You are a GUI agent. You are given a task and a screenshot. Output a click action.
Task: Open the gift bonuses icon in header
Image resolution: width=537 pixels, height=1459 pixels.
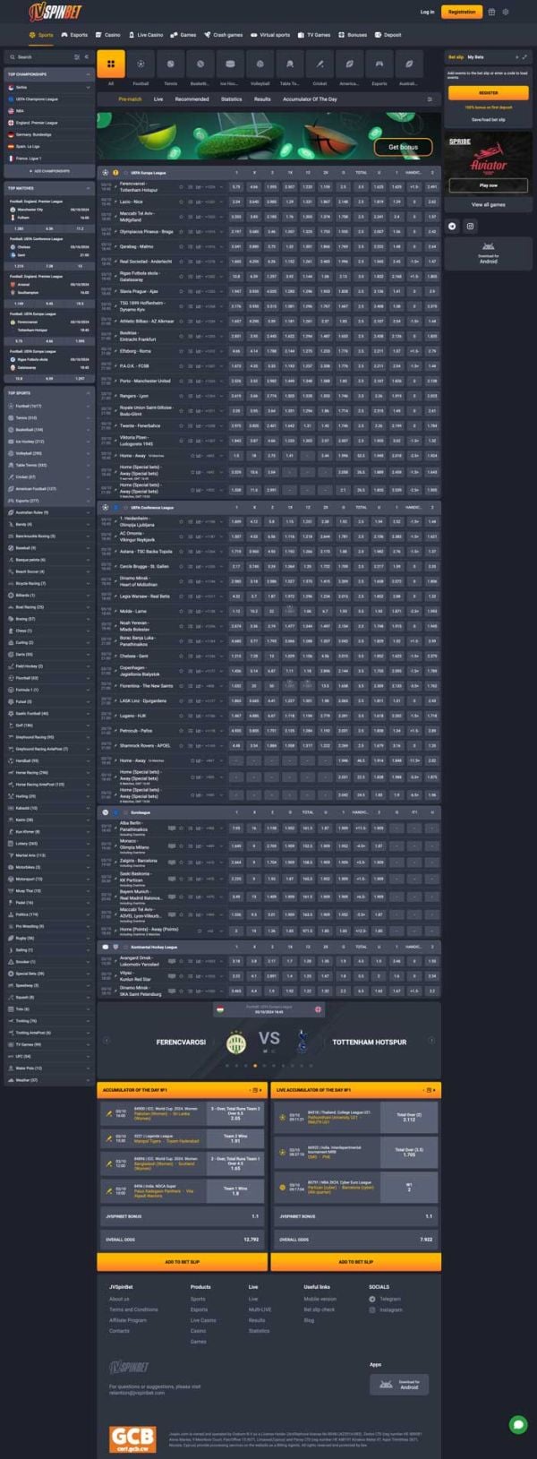(491, 12)
